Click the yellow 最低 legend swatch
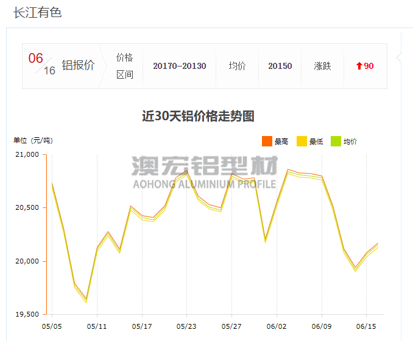Viewport: 413px width, 341px height. (302, 142)
